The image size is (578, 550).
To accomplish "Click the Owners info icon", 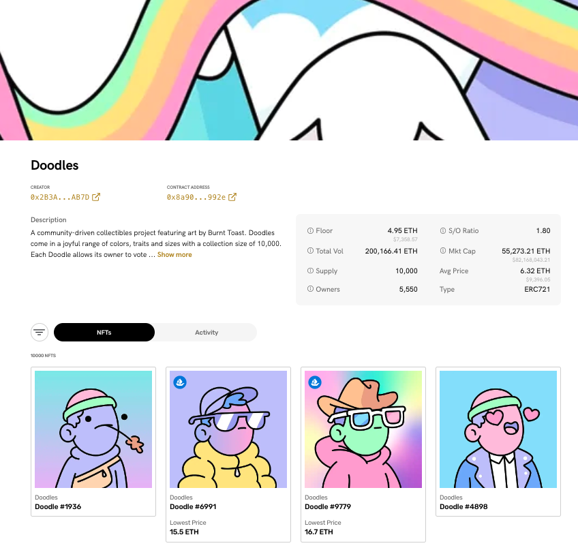I will point(310,289).
